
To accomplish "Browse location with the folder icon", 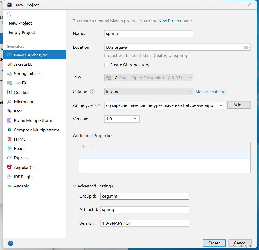I will 246,48.
